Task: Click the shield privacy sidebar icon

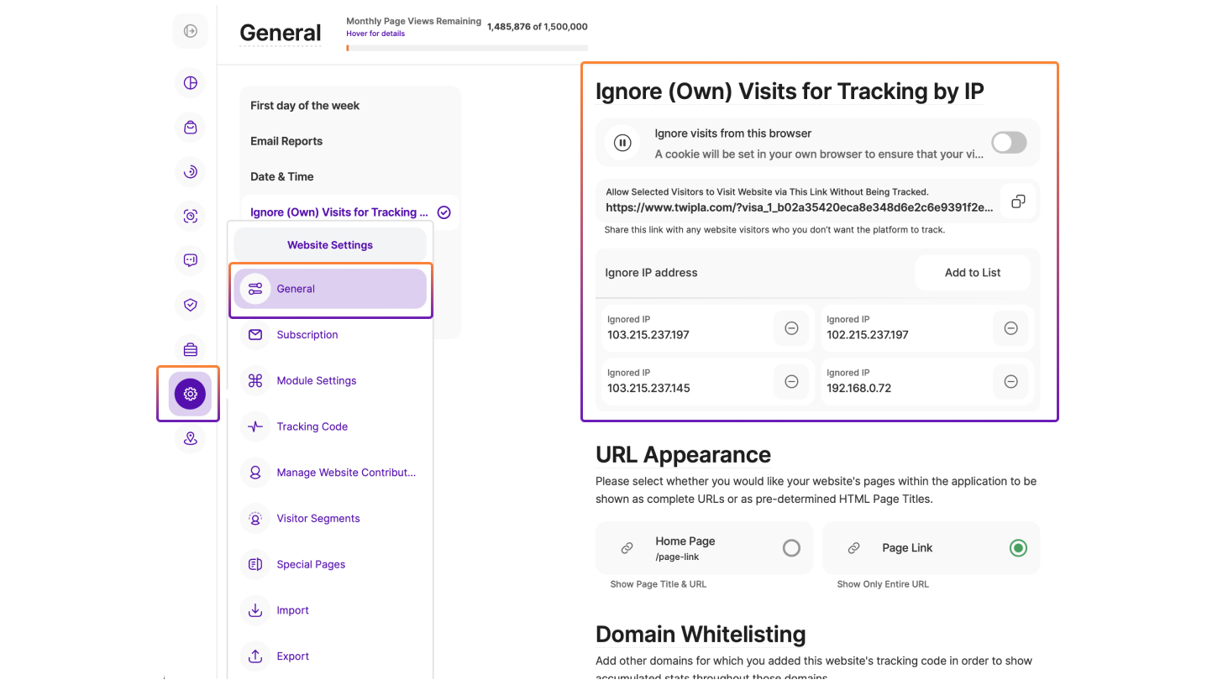Action: (x=190, y=305)
